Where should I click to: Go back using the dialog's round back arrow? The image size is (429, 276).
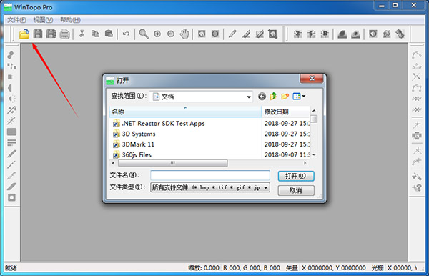tap(262, 97)
